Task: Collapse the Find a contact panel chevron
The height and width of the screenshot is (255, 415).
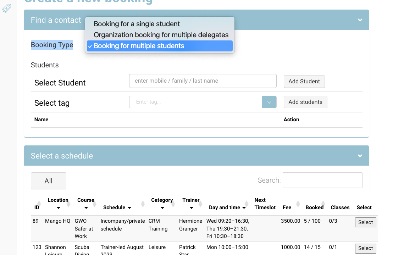Action: point(360,20)
